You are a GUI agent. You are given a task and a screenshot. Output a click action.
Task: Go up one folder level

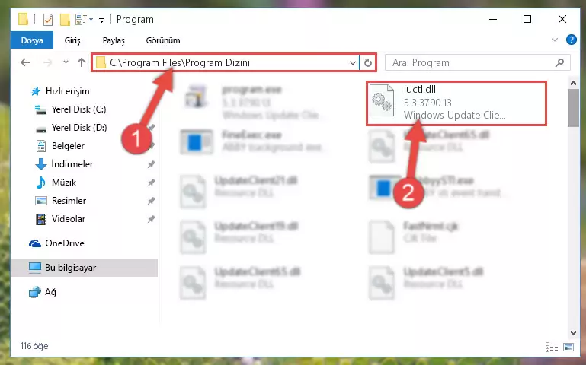tap(81, 62)
